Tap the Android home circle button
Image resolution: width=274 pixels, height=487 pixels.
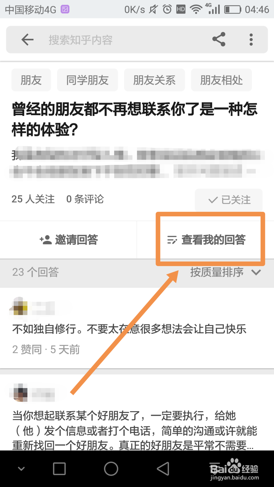(111, 469)
